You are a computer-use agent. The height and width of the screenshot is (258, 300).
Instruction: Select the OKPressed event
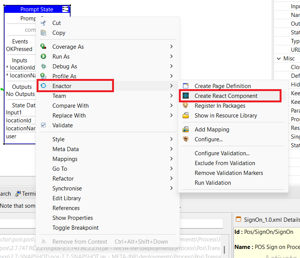click(x=19, y=49)
